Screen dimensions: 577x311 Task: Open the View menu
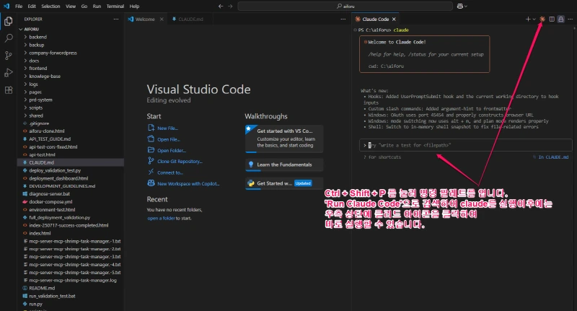point(71,6)
